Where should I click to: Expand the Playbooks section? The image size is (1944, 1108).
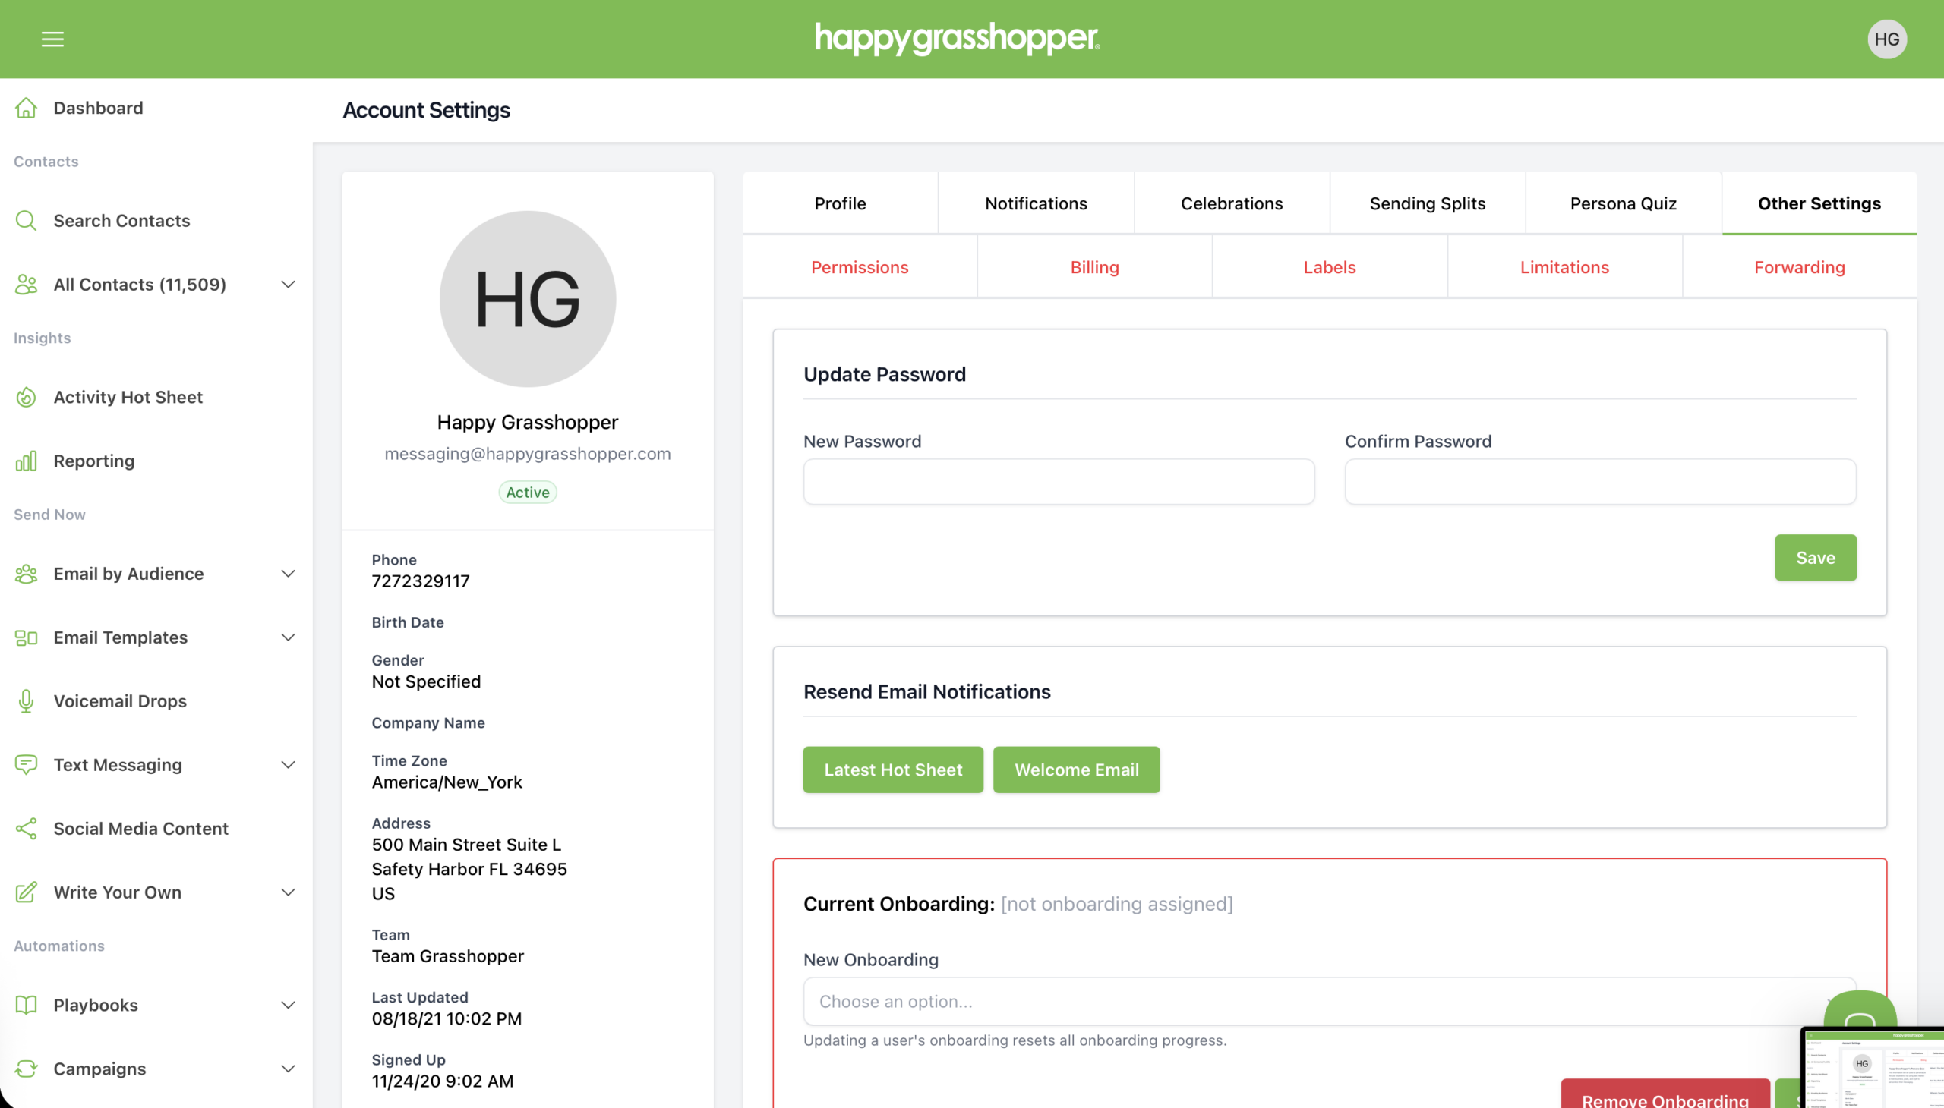tap(288, 1006)
